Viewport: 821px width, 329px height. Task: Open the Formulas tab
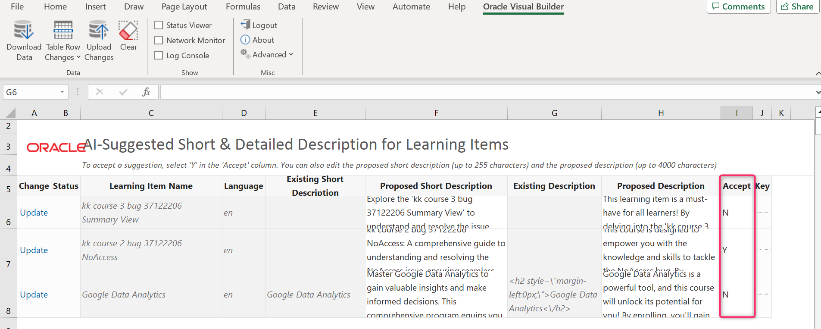click(243, 6)
